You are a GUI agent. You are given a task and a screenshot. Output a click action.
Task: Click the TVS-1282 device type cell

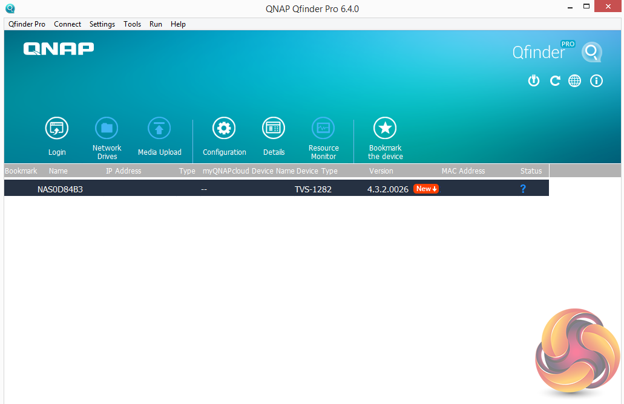click(x=313, y=189)
